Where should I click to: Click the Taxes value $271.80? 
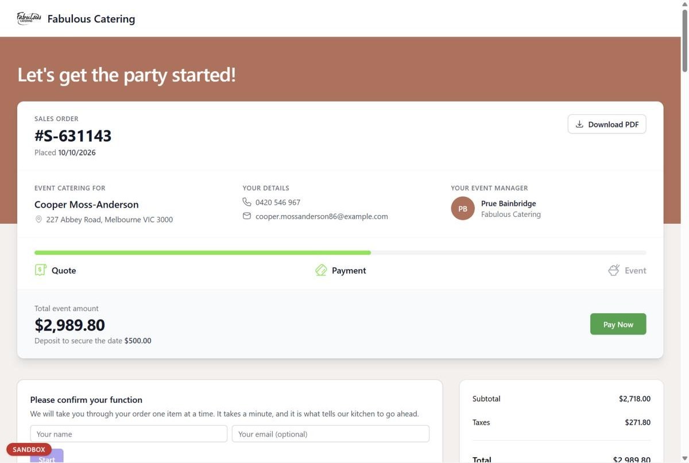(x=638, y=422)
